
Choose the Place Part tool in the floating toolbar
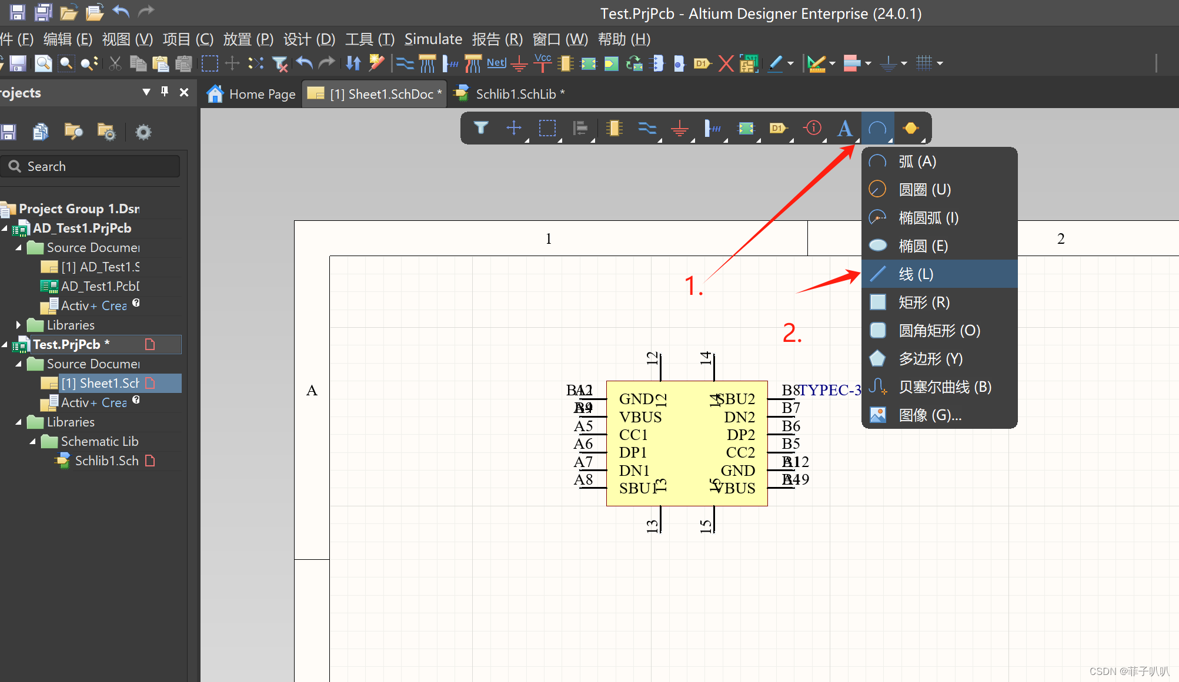tap(614, 127)
